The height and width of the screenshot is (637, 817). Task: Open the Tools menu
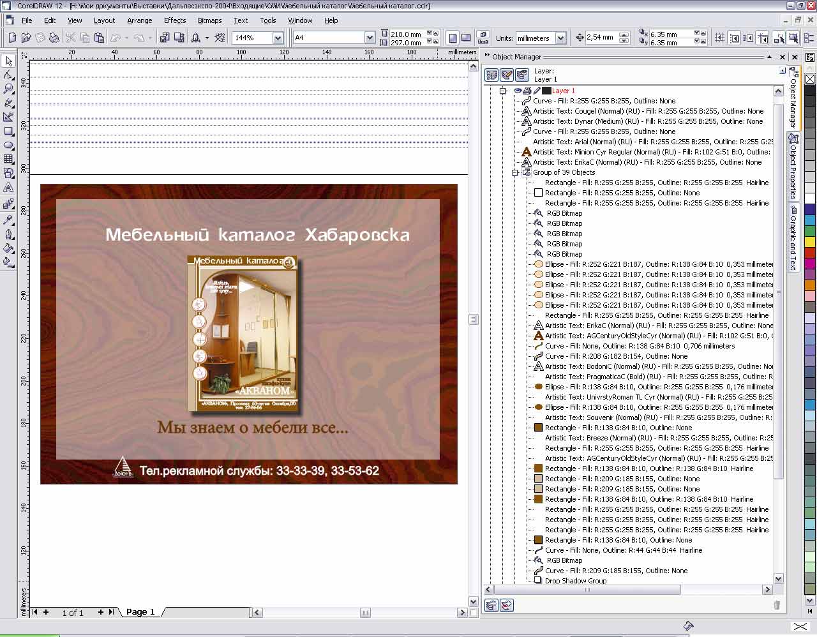click(x=268, y=20)
